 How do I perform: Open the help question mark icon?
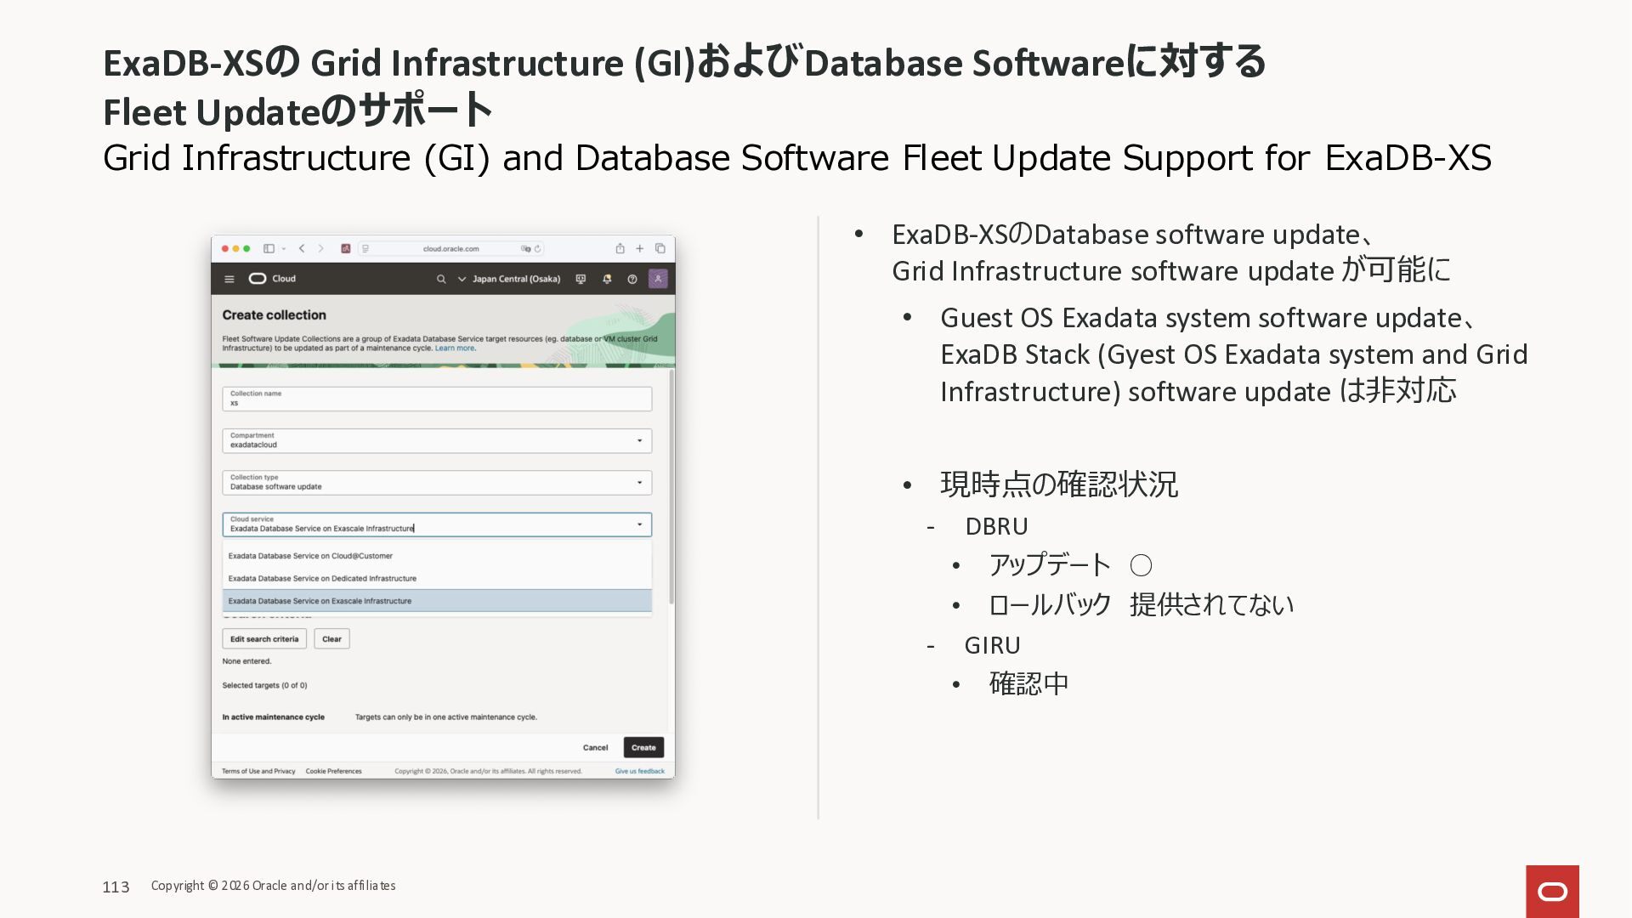632,279
